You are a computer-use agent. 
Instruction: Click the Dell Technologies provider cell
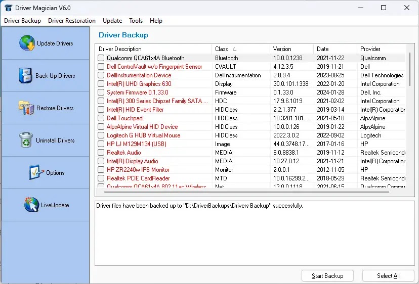382,75
